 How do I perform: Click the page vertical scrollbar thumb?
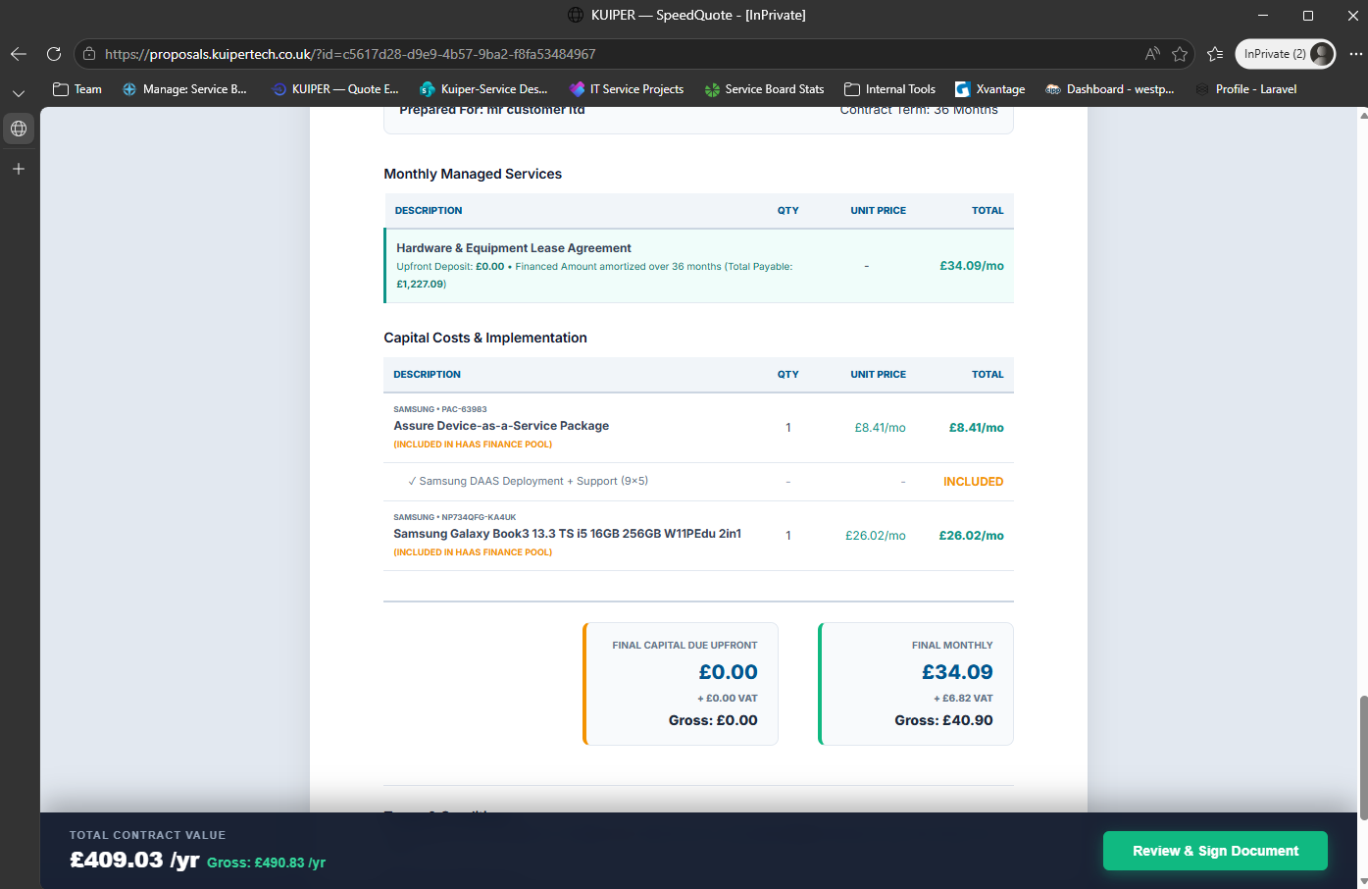[x=1362, y=758]
